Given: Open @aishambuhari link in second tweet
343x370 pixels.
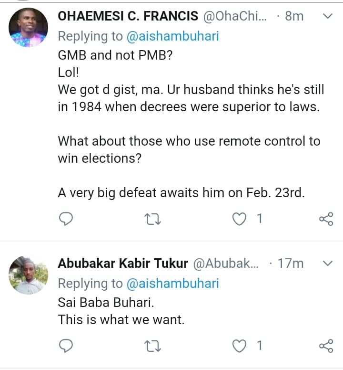Looking at the screenshot, I should point(172,283).
